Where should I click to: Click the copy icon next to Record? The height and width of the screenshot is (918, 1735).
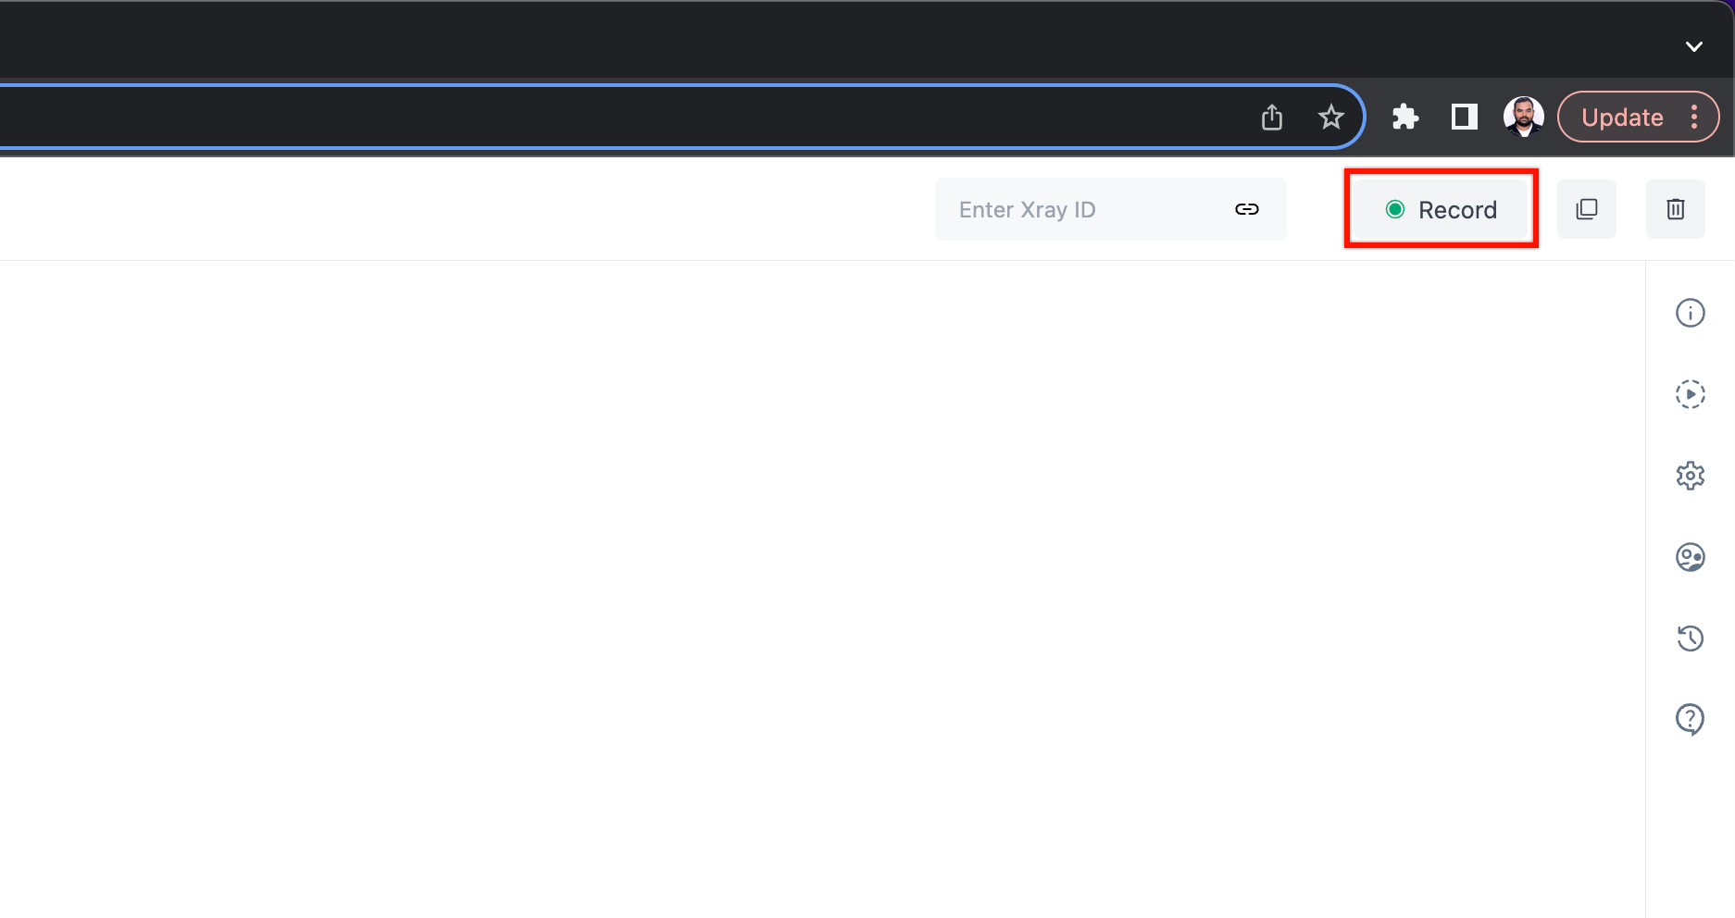tap(1587, 209)
